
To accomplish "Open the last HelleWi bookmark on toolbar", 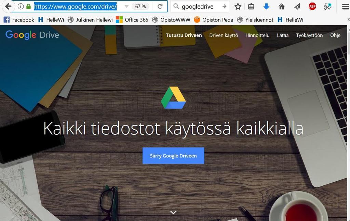I will [291, 20].
